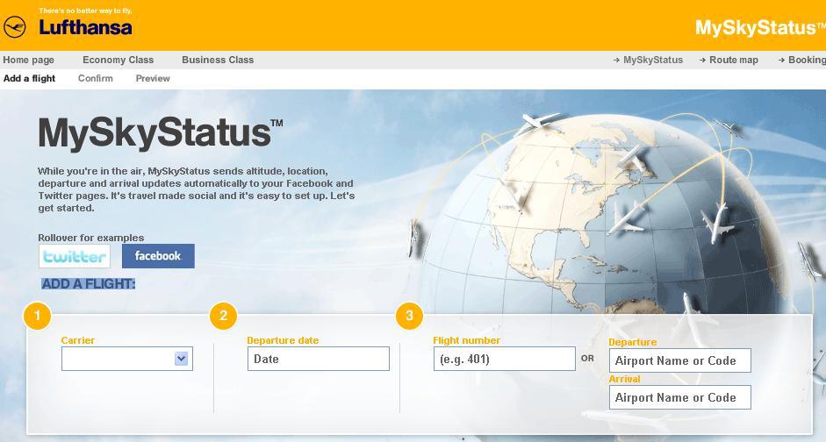Click the 'Flight number' field label
The width and height of the screenshot is (826, 442).
click(x=467, y=340)
